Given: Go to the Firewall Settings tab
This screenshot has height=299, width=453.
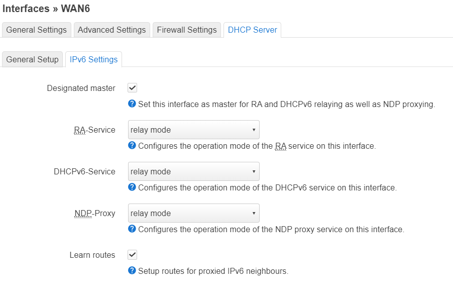Looking at the screenshot, I should coord(187,30).
